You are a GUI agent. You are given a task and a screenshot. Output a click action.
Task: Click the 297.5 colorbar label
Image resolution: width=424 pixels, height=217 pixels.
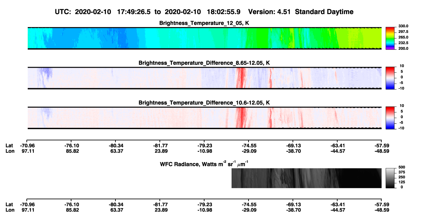tap(403, 32)
